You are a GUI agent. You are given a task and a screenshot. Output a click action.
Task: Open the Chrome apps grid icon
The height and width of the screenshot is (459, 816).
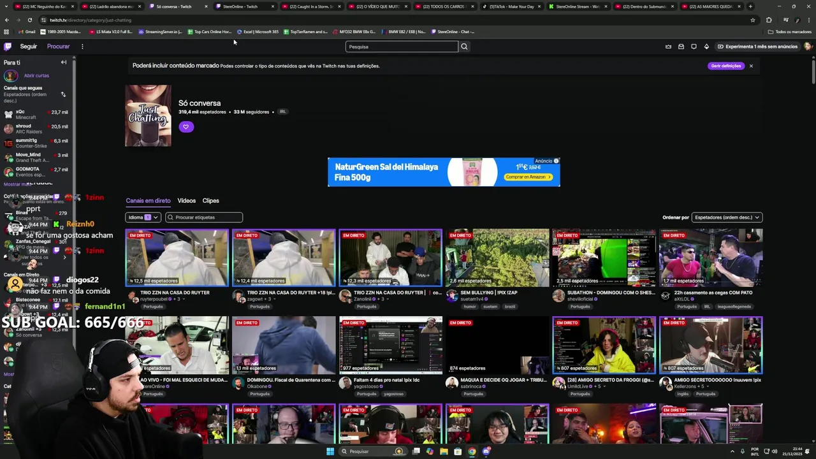6,32
